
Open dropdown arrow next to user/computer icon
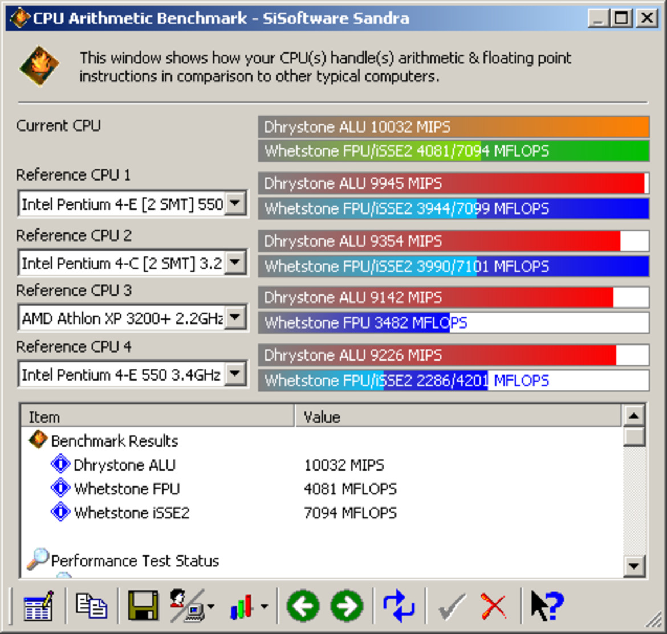210,607
